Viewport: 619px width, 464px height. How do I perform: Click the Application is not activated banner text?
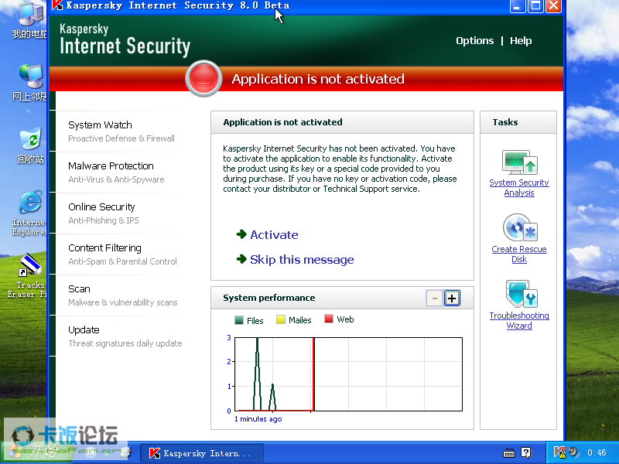[x=318, y=79]
